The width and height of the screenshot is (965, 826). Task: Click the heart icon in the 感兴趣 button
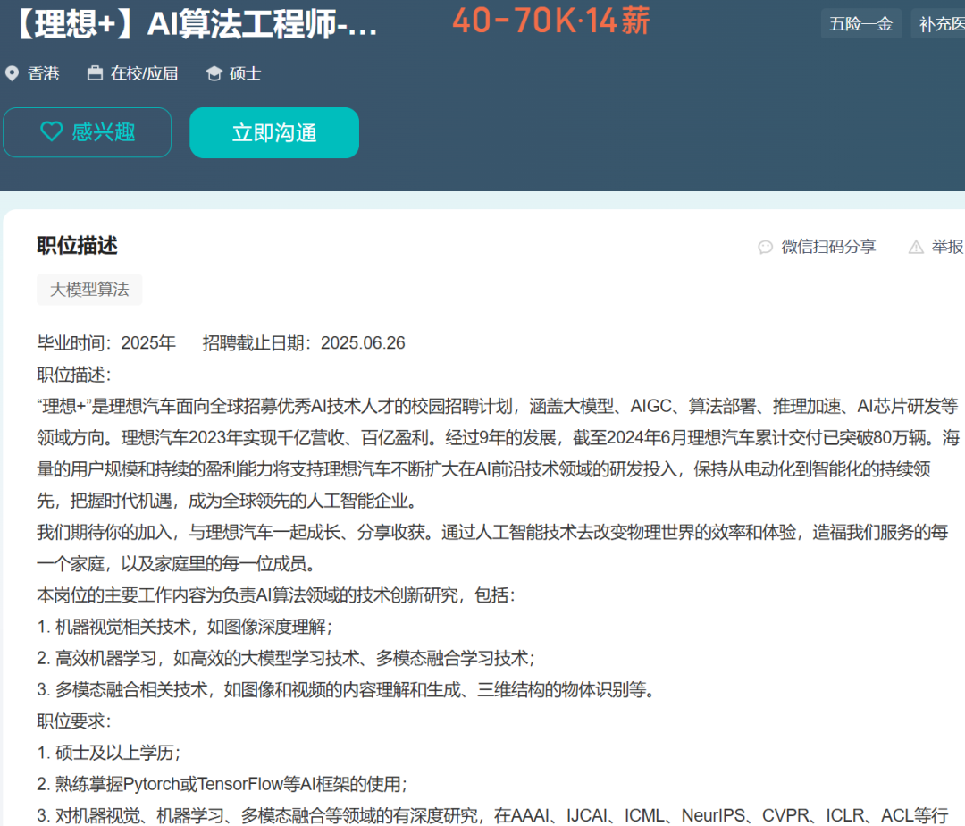pos(52,132)
